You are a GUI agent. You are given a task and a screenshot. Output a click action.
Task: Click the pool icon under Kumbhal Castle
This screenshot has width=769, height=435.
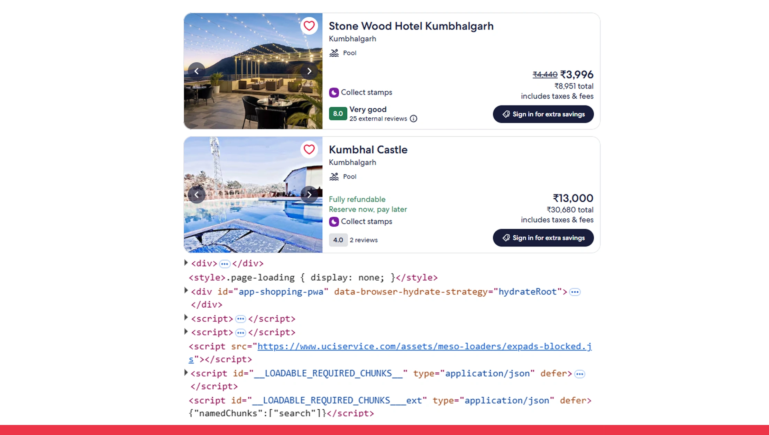(x=334, y=177)
